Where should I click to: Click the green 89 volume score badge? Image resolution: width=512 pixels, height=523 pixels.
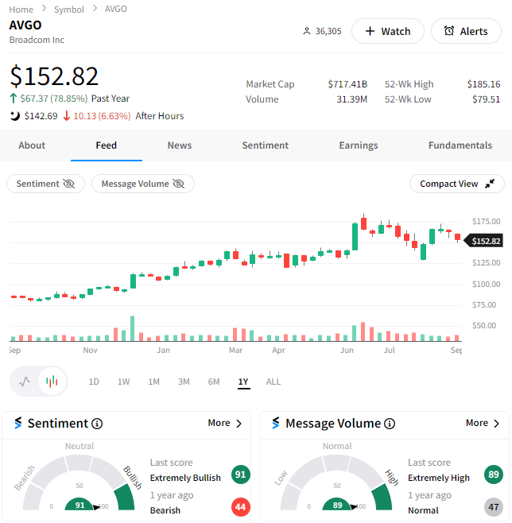pyautogui.click(x=494, y=475)
